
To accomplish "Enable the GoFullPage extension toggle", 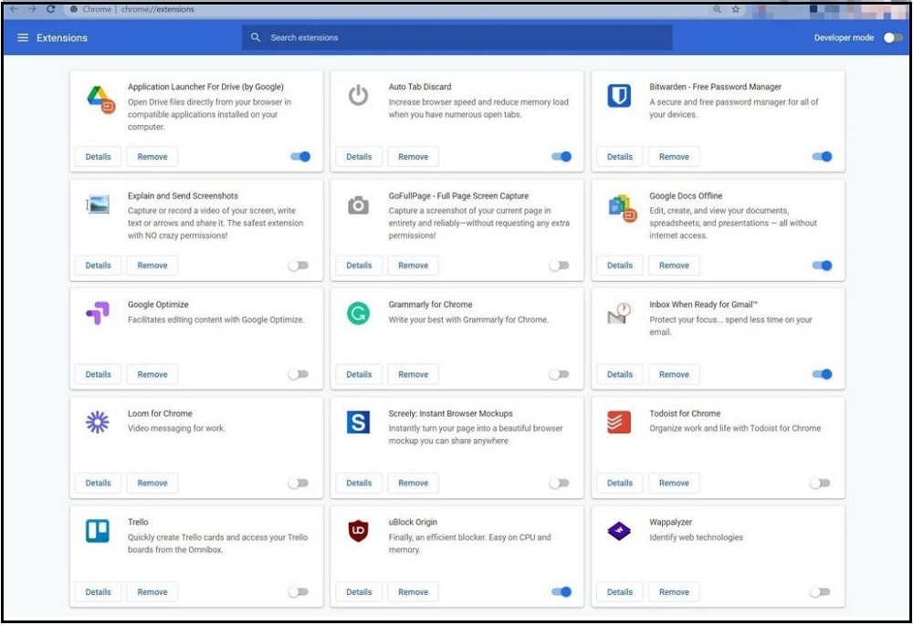I will 559,266.
